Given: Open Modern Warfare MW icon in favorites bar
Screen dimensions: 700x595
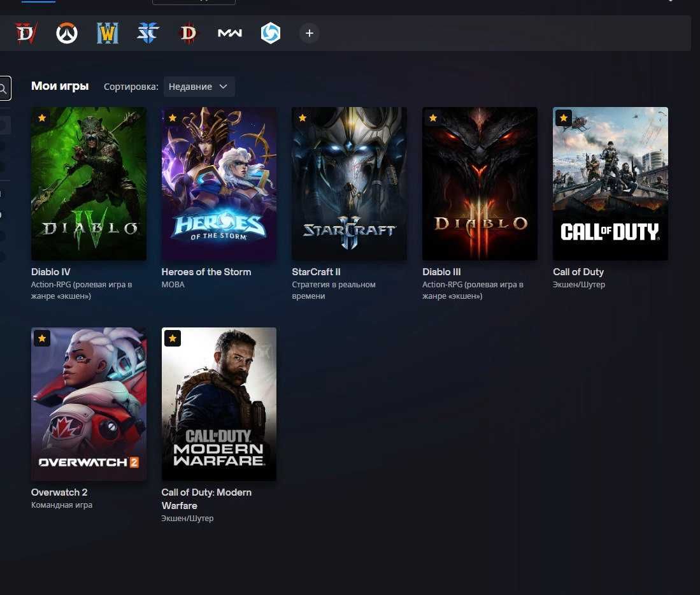Looking at the screenshot, I should pos(229,33).
